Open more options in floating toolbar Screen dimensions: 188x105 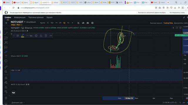pyautogui.click(x=51, y=36)
